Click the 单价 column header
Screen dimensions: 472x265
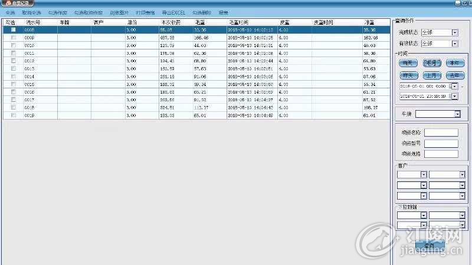pyautogui.click(x=132, y=22)
